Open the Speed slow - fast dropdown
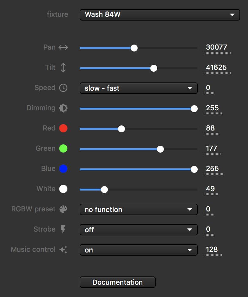Screen dimensions: 248x297 [x=139, y=88]
